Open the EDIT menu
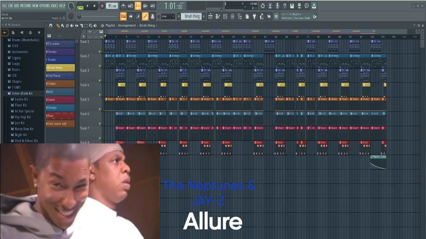 (x=11, y=6)
